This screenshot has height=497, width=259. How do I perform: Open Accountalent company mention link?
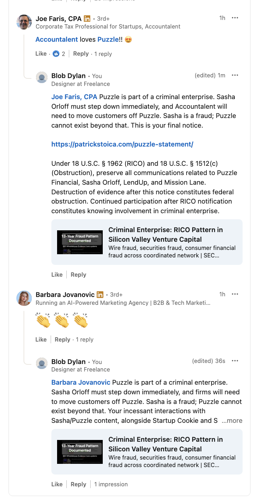56,40
